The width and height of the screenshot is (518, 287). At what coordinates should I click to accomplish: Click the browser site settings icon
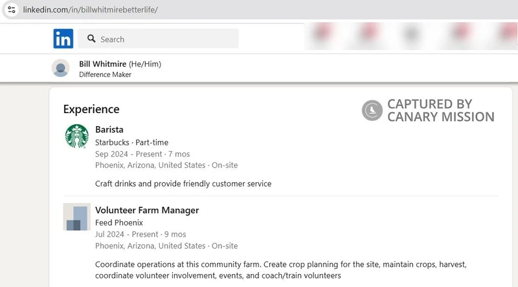click(x=12, y=10)
